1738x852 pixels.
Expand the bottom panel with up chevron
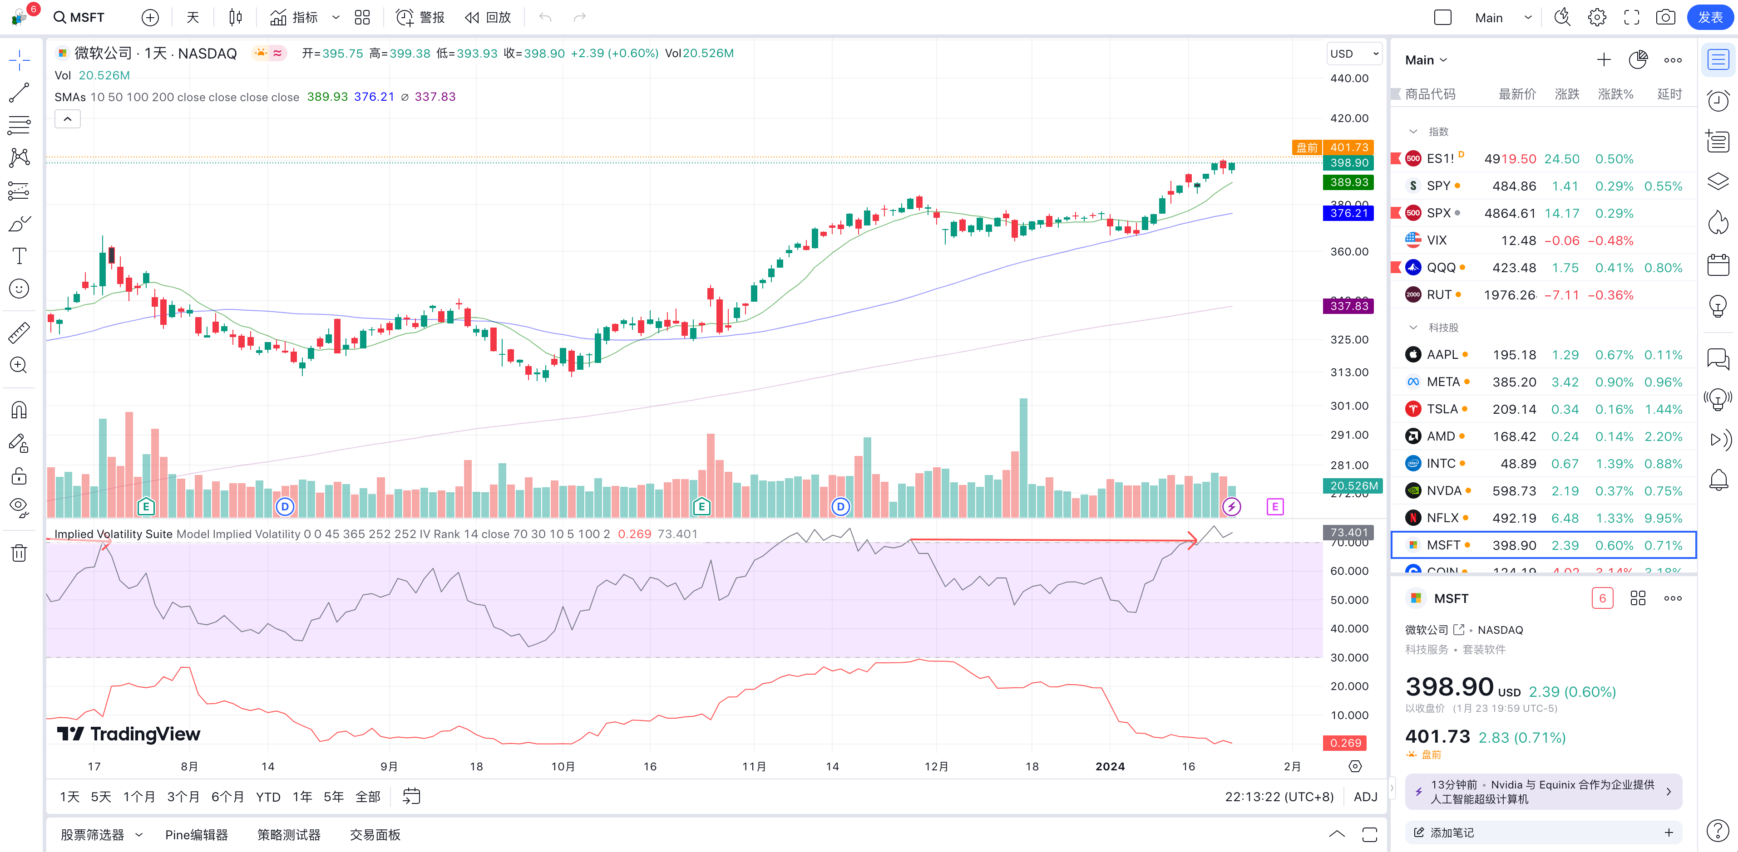click(x=1337, y=834)
